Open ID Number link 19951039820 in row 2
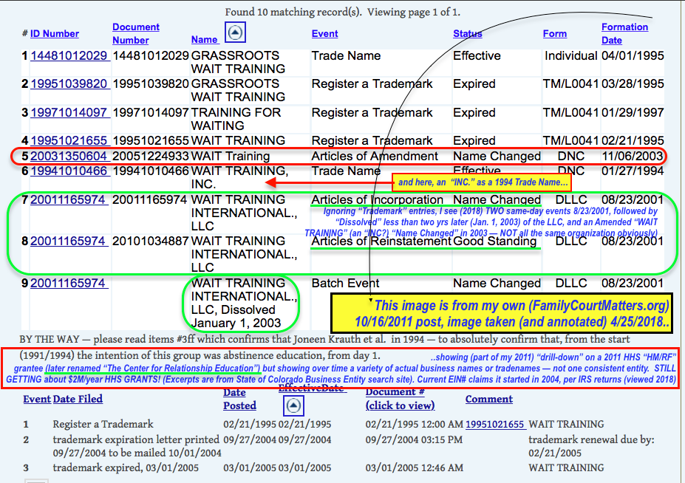The image size is (685, 483). coord(69,84)
